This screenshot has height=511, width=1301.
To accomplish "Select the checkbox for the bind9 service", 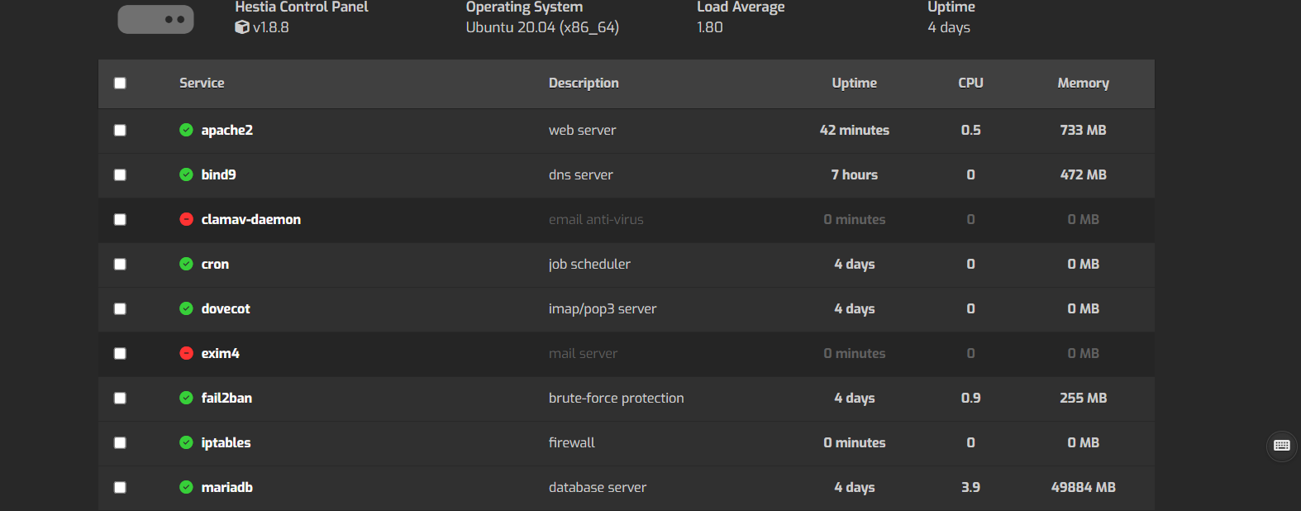I will coord(120,174).
